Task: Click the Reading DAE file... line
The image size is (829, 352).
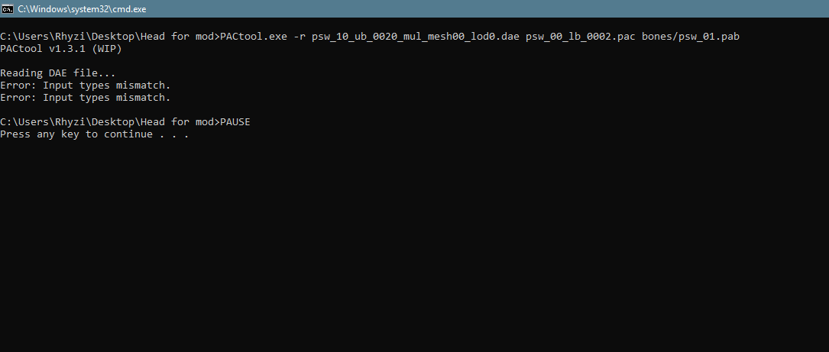Action: pyautogui.click(x=57, y=73)
